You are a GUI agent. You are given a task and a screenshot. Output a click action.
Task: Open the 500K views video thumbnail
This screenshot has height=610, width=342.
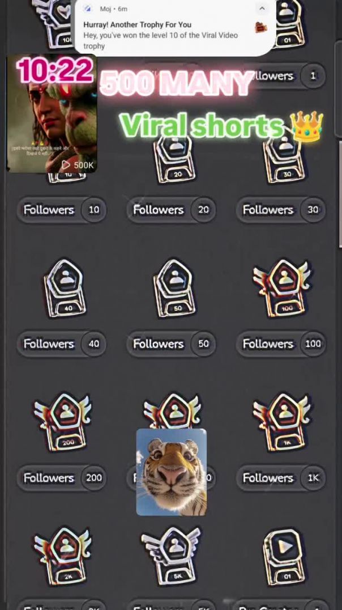tap(52, 113)
